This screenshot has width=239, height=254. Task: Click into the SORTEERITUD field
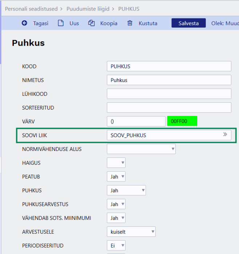coord(169,108)
